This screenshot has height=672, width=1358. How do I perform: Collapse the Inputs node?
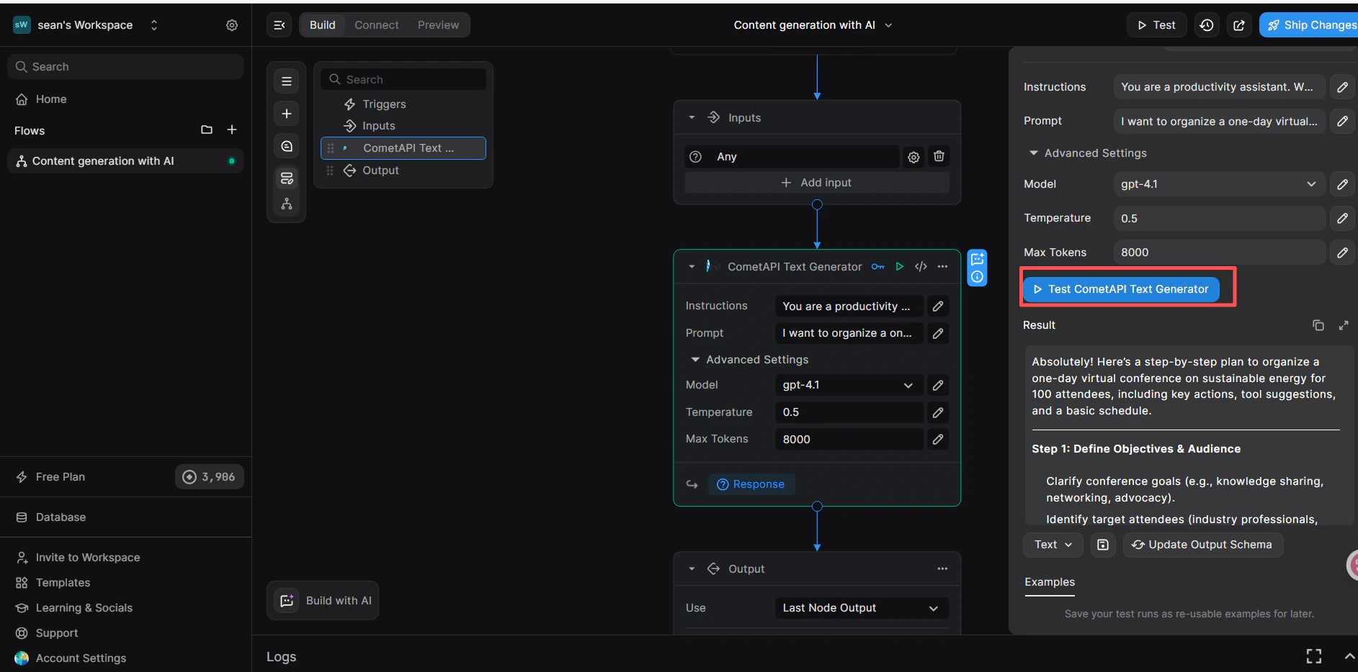692,117
